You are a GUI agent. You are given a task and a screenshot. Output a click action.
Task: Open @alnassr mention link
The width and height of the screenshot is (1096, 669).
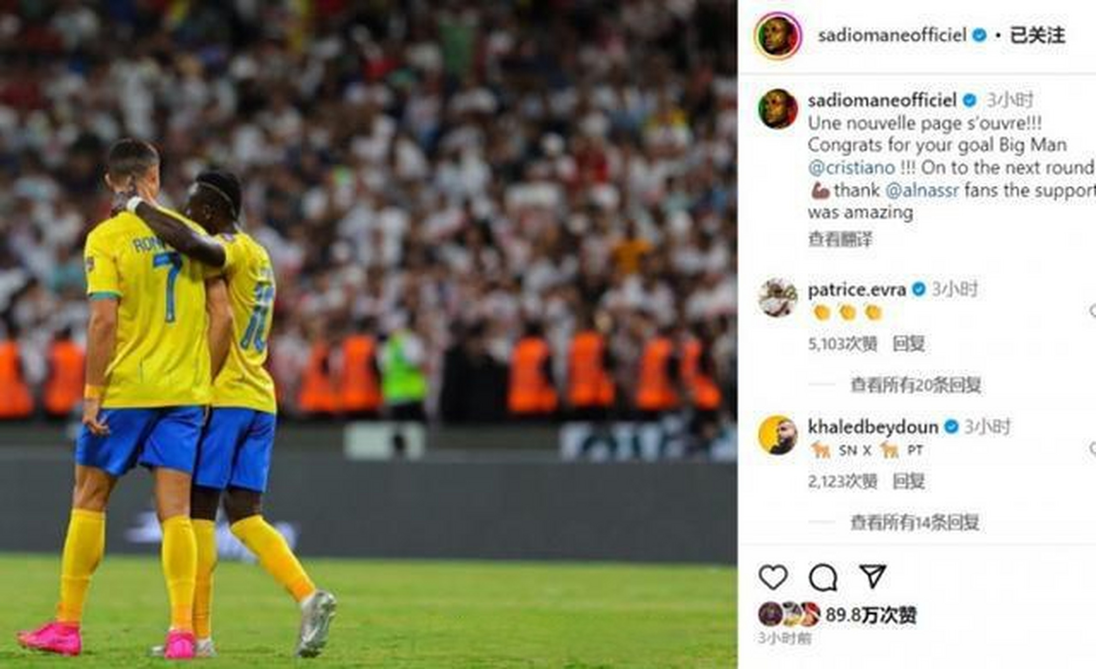pos(922,190)
